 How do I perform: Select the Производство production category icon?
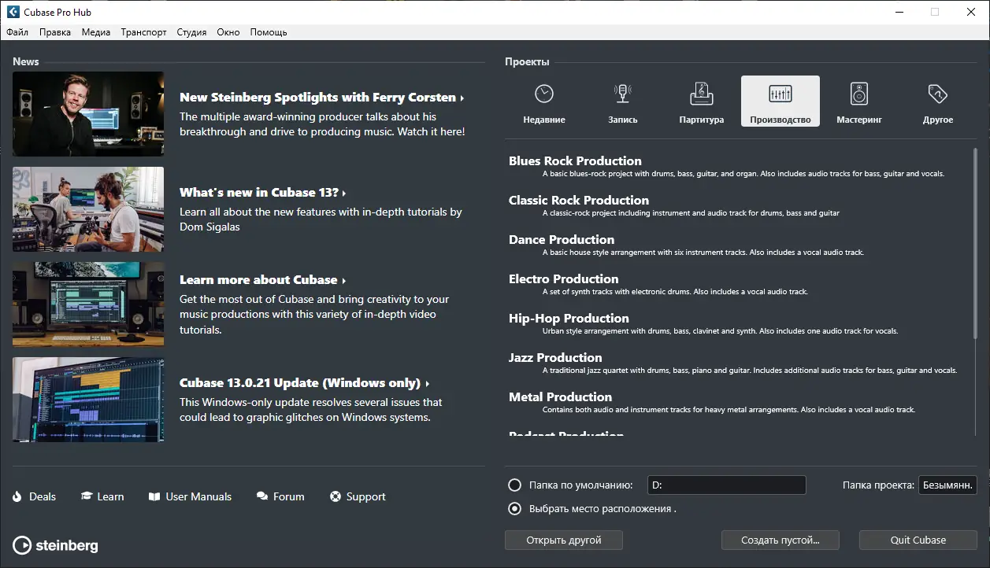point(780,93)
